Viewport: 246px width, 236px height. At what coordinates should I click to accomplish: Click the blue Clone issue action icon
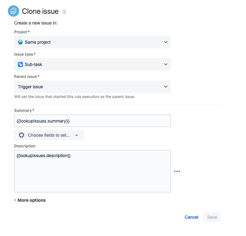tap(13, 11)
